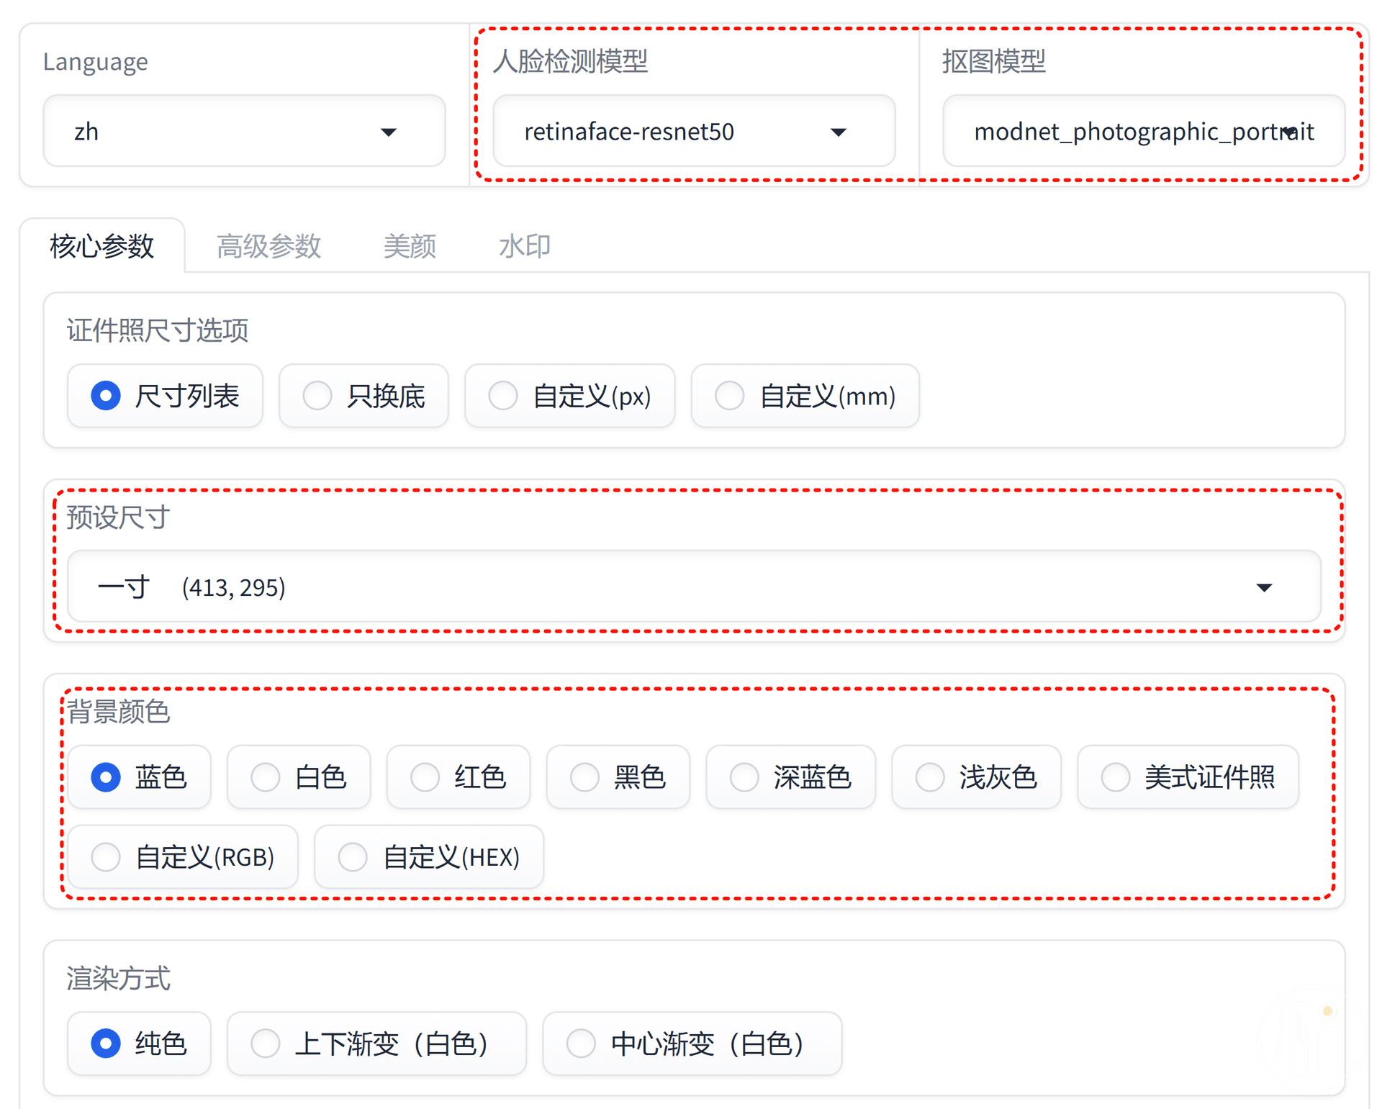The height and width of the screenshot is (1109, 1382).
Task: Switch to the 核心参数 tab
Action: (101, 246)
